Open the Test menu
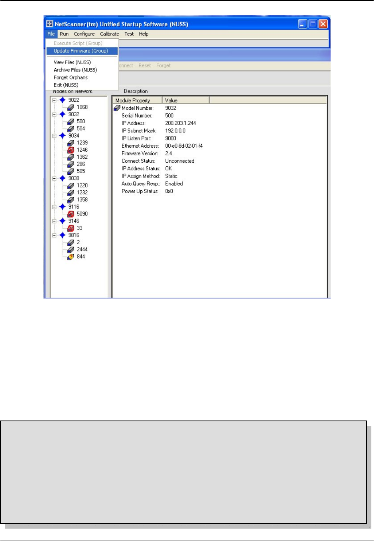This screenshot has width=374, height=541. point(129,34)
